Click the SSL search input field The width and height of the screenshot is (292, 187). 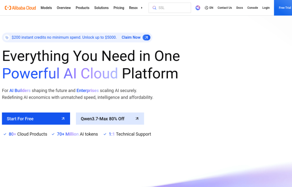170,8
